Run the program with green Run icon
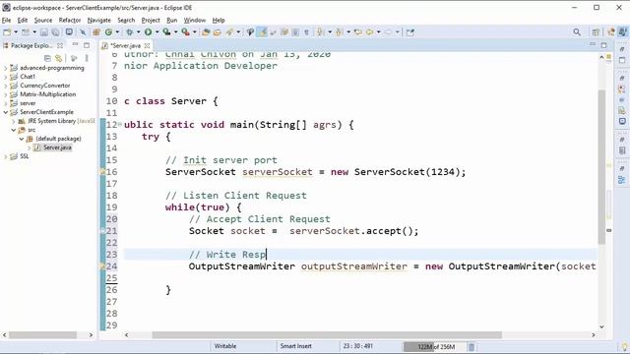 pyautogui.click(x=148, y=32)
